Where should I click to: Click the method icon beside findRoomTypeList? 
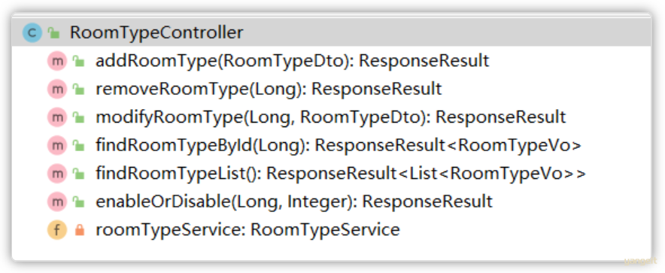pyautogui.click(x=57, y=174)
